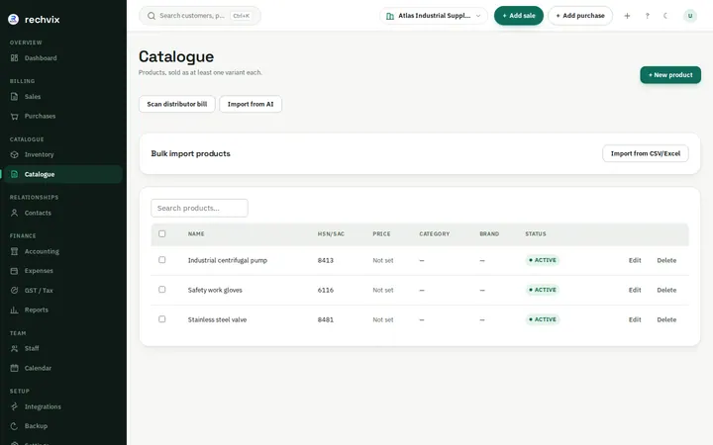This screenshot has height=445, width=713.
Task: Edit the Safety work gloves product
Action: click(x=635, y=290)
